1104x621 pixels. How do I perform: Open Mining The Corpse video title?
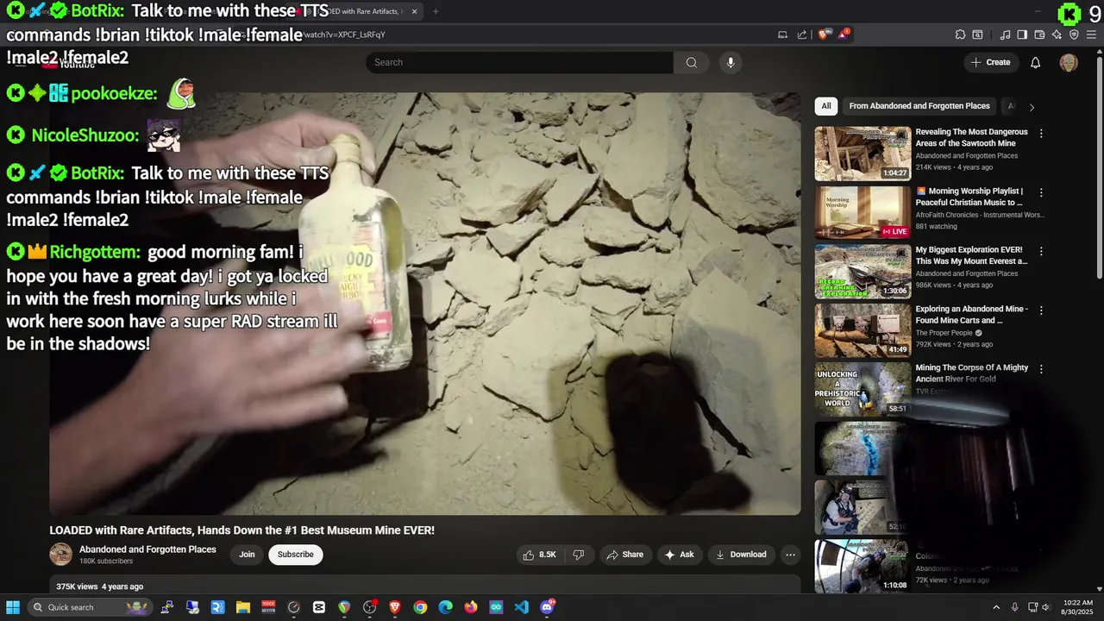[972, 373]
